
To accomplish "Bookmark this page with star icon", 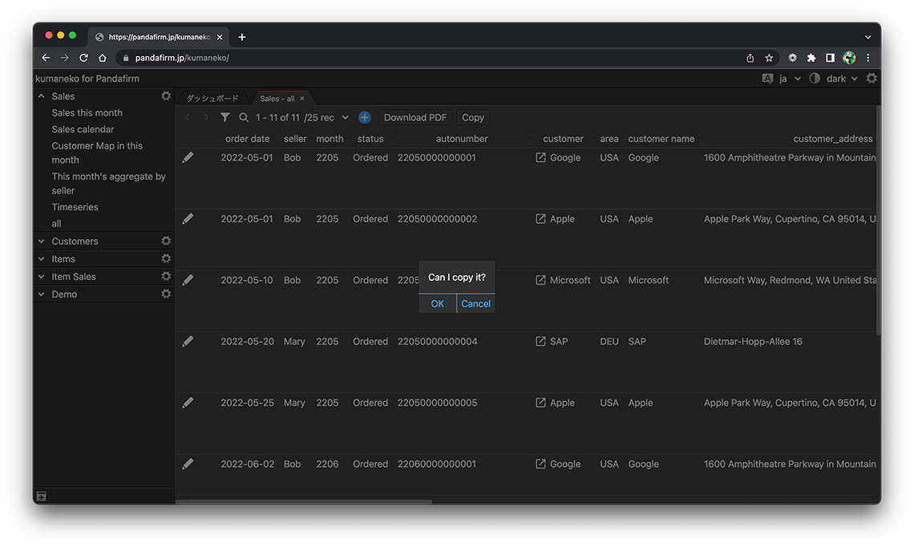I will (x=769, y=58).
